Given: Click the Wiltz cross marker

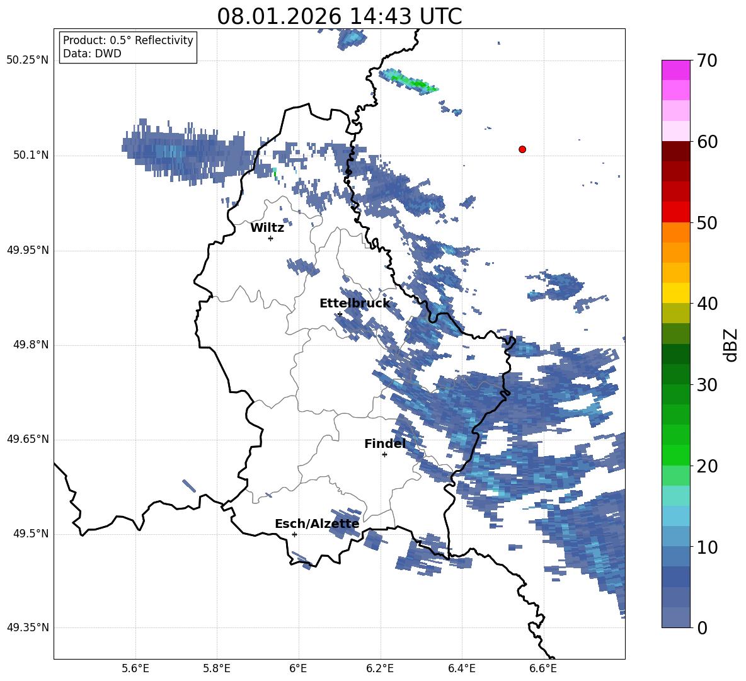Looking at the screenshot, I should tap(271, 238).
